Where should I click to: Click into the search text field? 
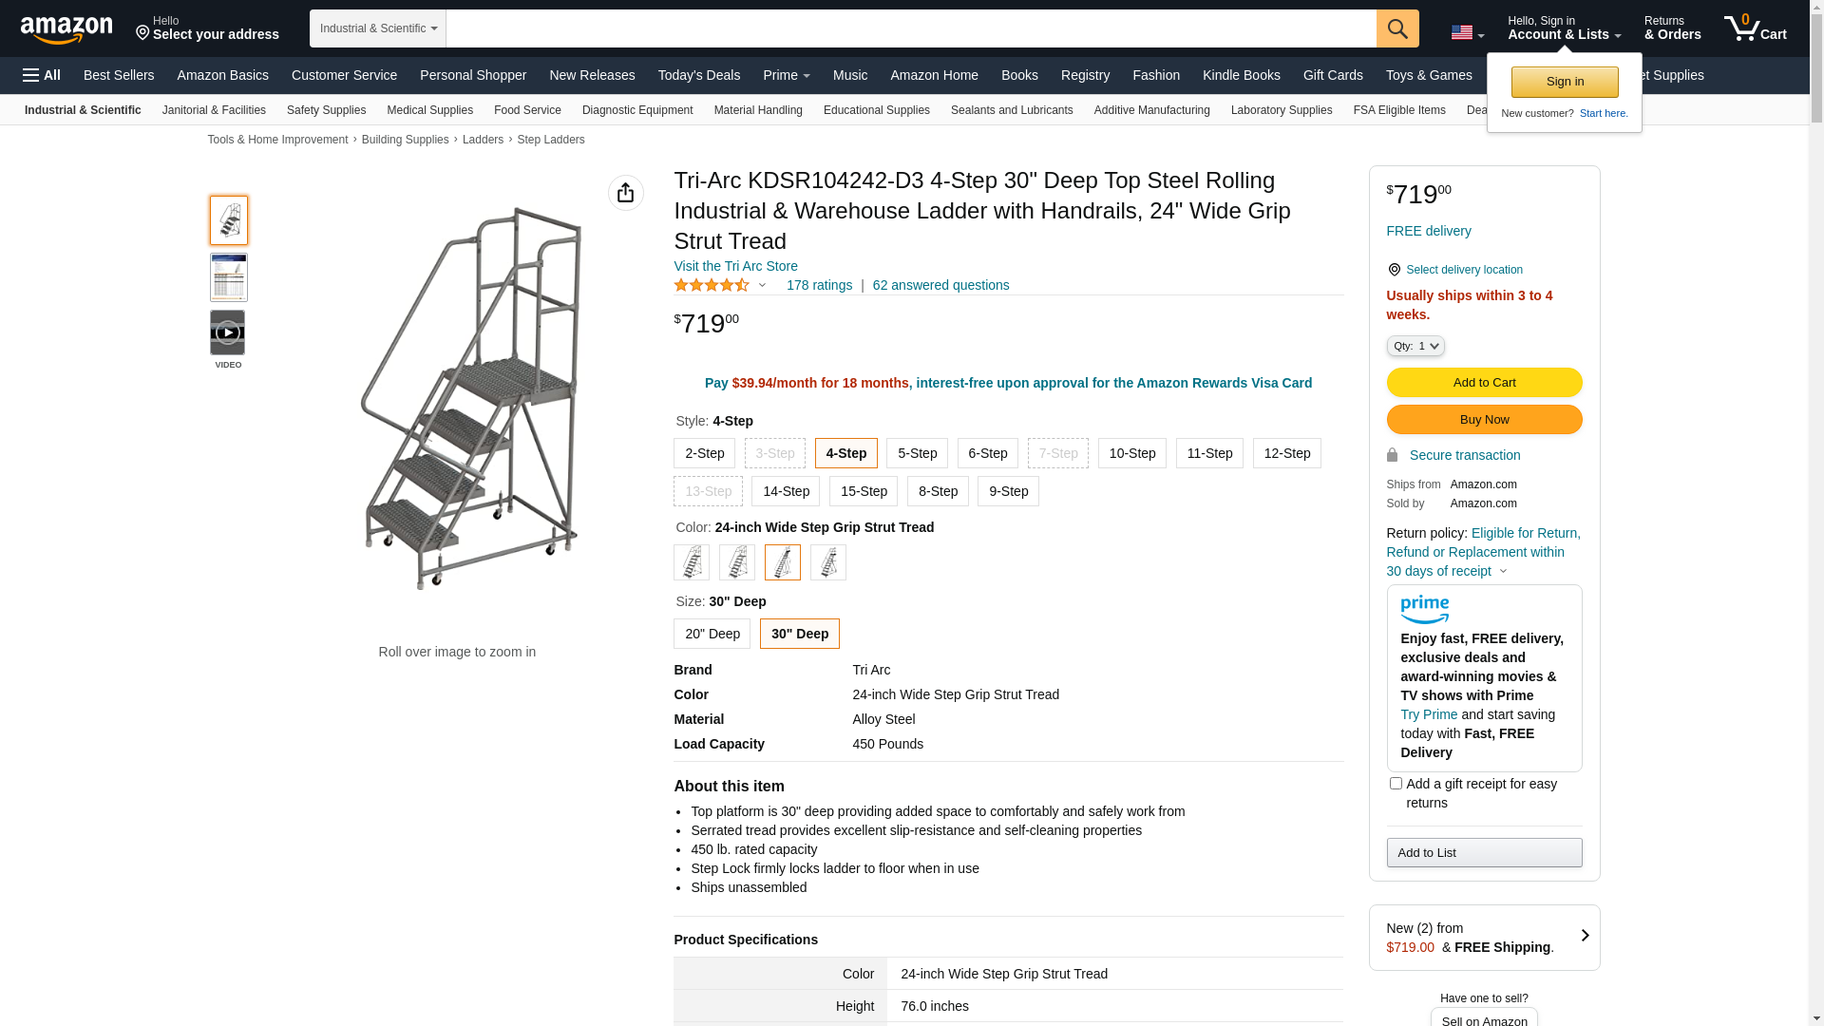pos(910,28)
